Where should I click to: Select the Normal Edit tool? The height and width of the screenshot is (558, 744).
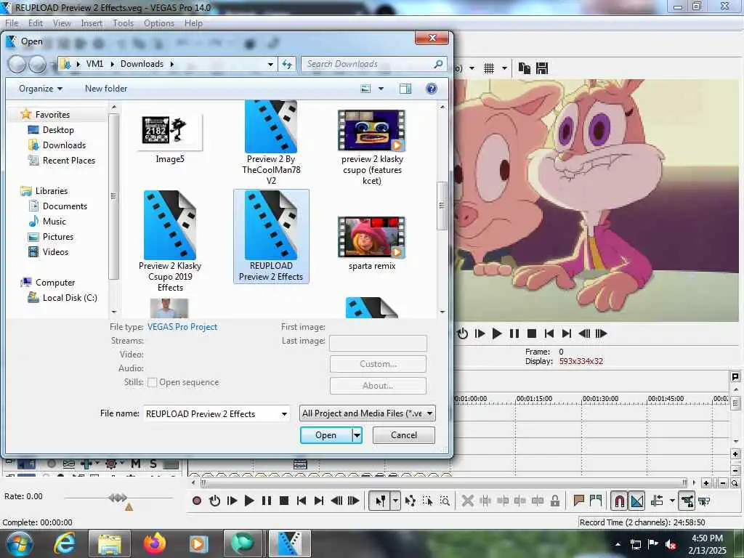pyautogui.click(x=381, y=501)
